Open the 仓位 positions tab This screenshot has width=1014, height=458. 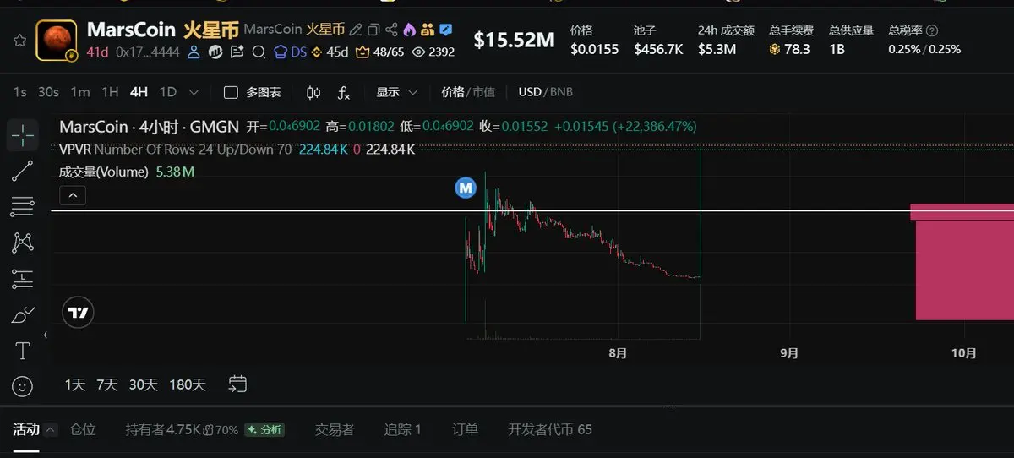83,429
